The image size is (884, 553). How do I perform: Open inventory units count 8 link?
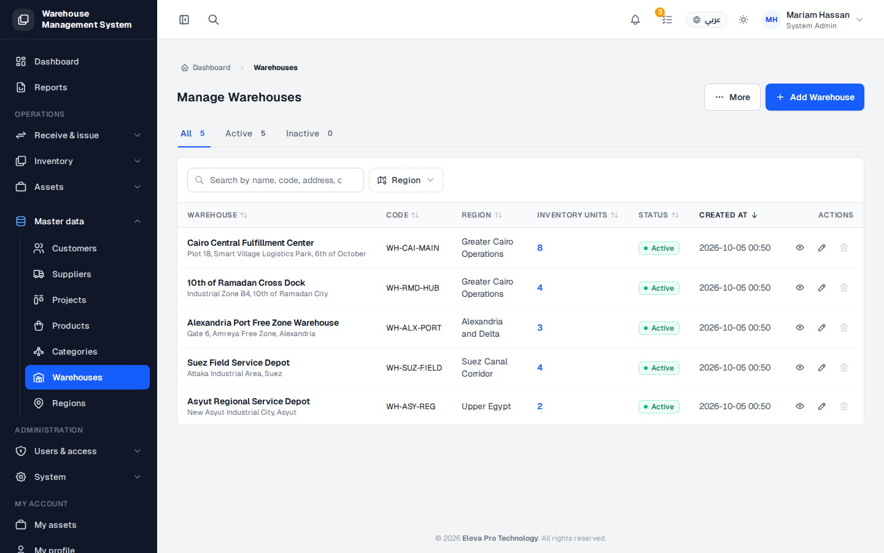[x=540, y=248]
